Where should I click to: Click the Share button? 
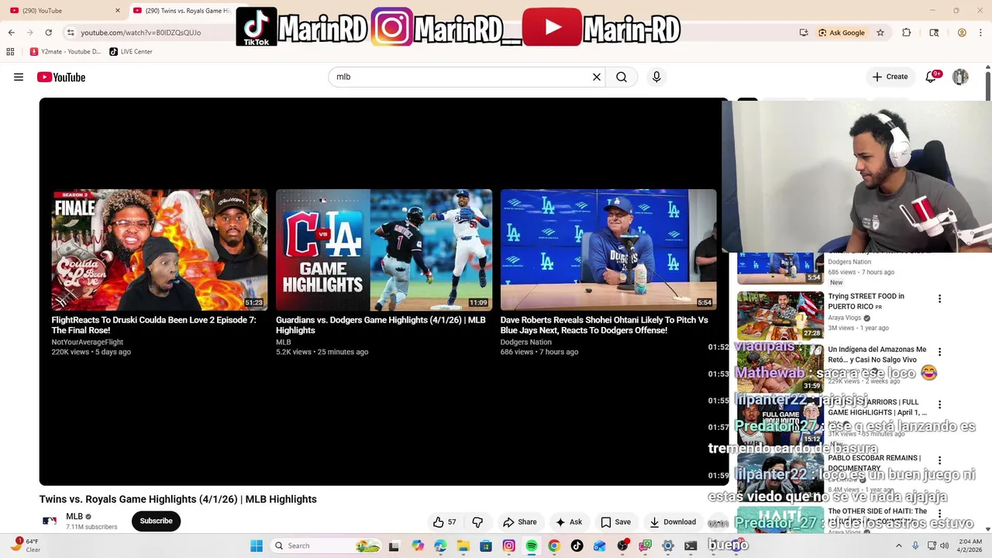(x=519, y=522)
